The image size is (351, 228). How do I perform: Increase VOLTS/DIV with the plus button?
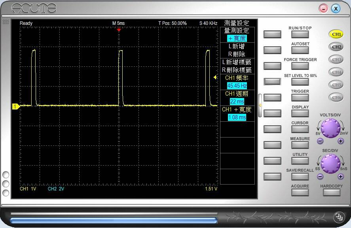341,141
